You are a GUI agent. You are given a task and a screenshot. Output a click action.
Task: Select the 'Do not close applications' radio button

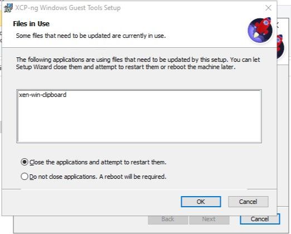click(25, 177)
